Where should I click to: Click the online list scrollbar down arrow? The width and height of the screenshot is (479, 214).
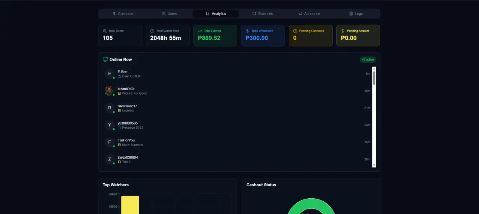[374, 165]
